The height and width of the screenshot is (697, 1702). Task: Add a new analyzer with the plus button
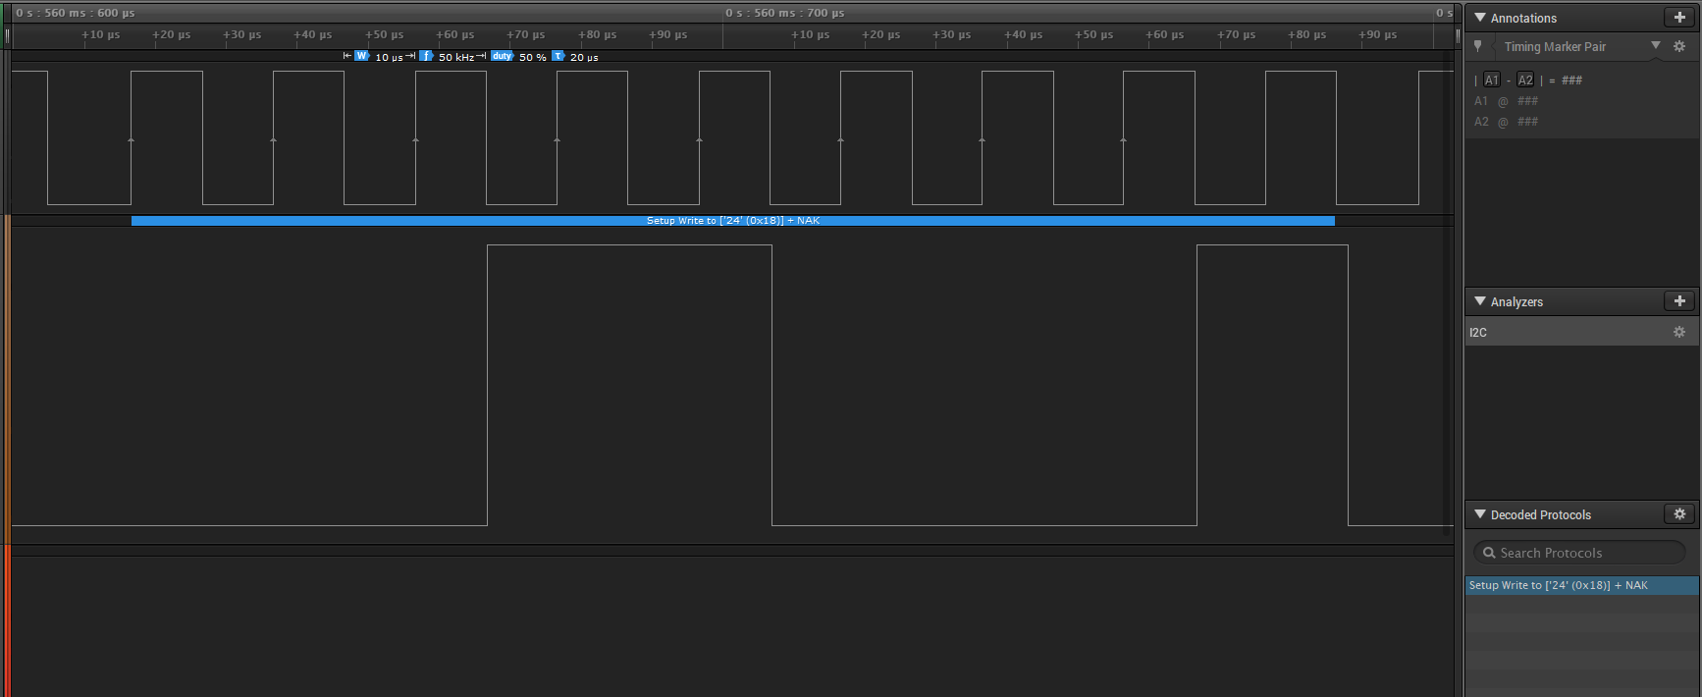click(x=1679, y=301)
